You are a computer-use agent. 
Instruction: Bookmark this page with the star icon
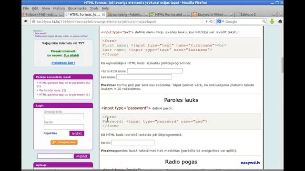click(x=202, y=21)
